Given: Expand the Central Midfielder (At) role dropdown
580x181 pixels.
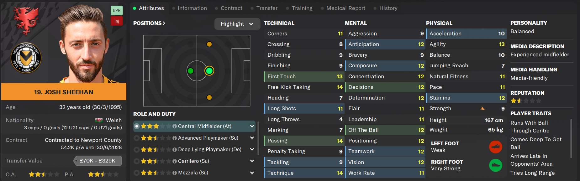Looking at the screenshot, I should (x=252, y=126).
